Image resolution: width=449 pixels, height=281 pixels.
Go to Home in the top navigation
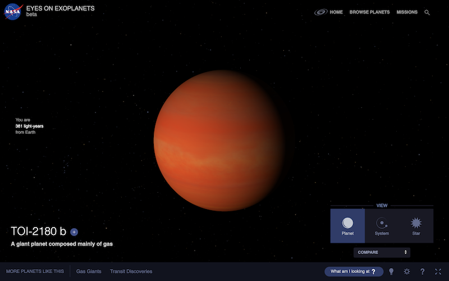point(336,12)
